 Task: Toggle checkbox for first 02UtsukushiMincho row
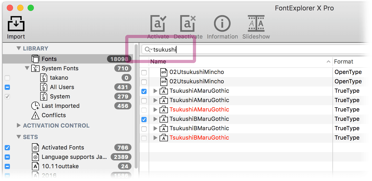144,73
